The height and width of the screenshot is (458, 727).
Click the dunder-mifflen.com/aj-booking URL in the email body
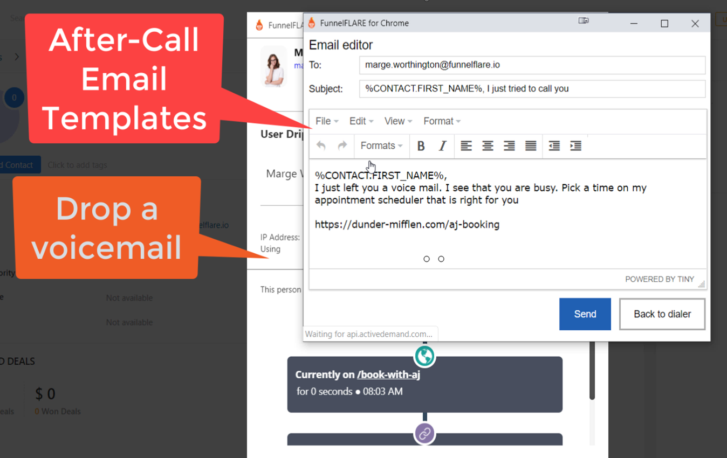pos(407,225)
